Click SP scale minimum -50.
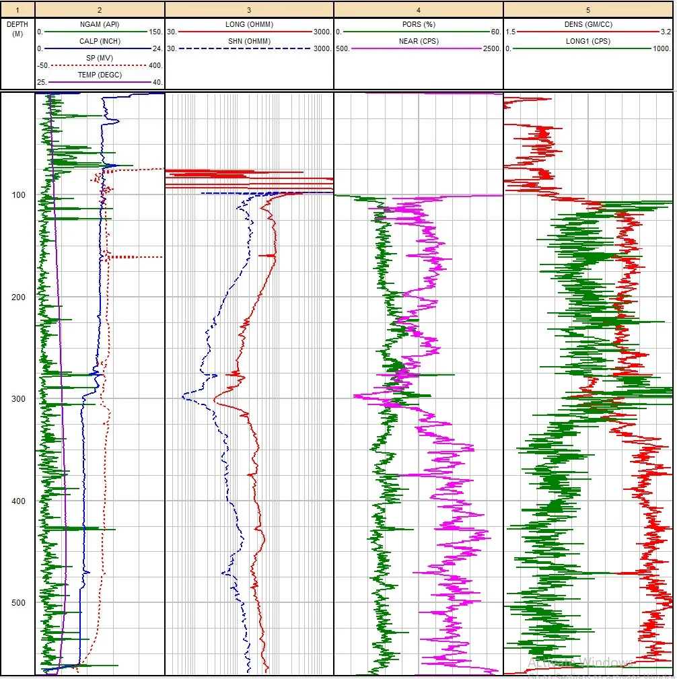The height and width of the screenshot is (679, 677). (43, 65)
